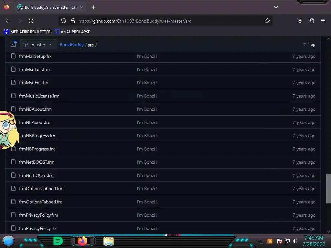The height and width of the screenshot is (248, 331).
Task: Open file frmNBAbout.frm
Action: point(35,109)
